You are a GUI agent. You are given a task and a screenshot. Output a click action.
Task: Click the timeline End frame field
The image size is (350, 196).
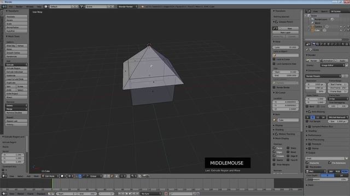(x=87, y=194)
